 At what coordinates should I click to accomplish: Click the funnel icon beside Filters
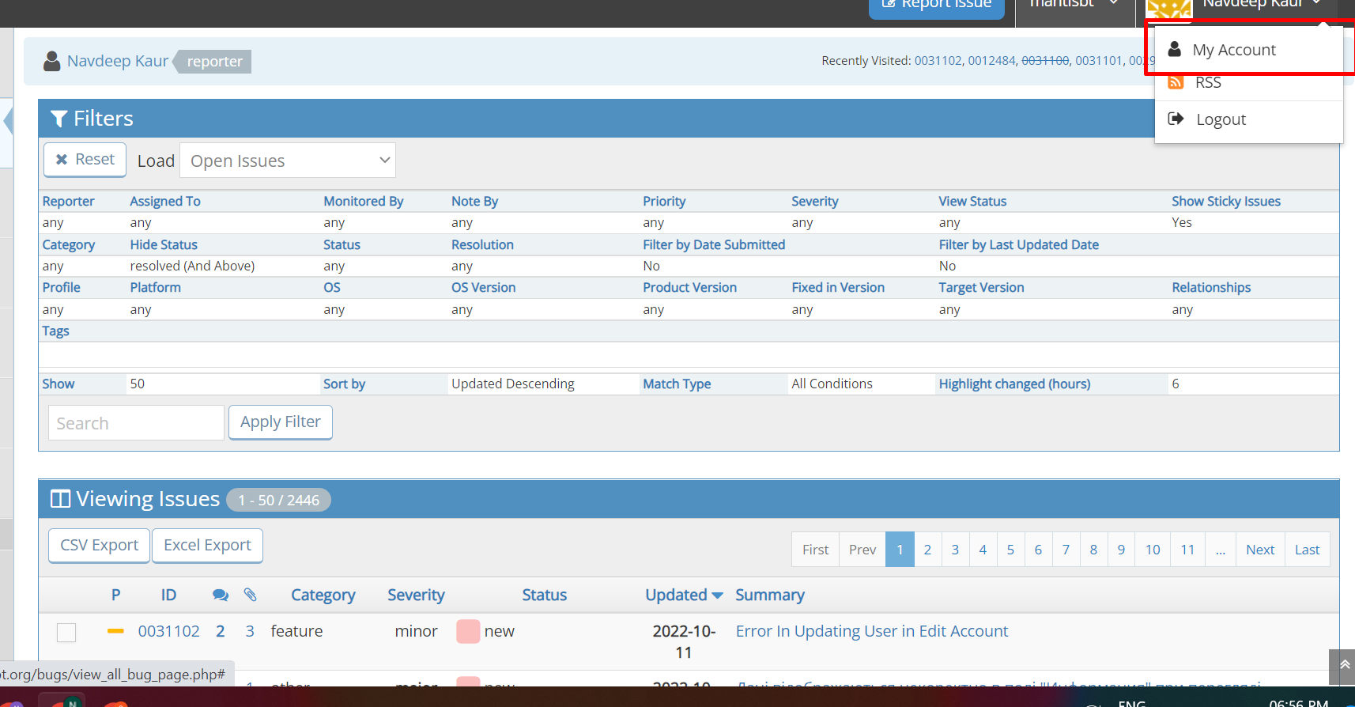(x=59, y=119)
